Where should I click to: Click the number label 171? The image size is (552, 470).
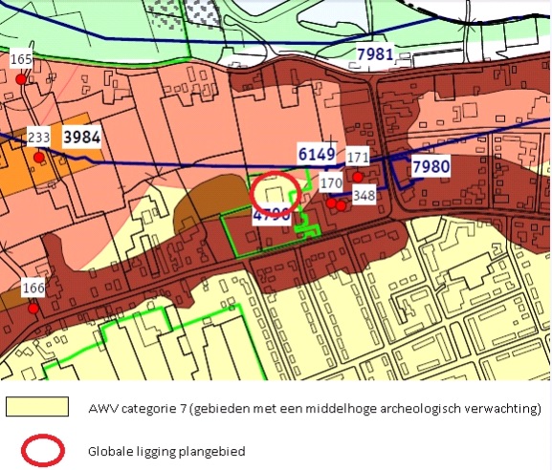tap(358, 157)
